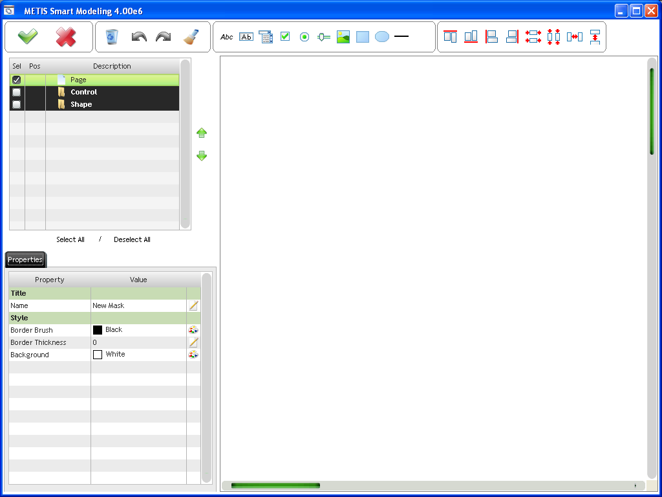
Task: Uncheck the Page row checkbox
Action: coord(16,80)
